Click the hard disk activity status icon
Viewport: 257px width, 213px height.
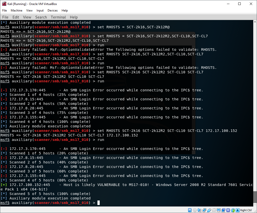tap(190, 210)
